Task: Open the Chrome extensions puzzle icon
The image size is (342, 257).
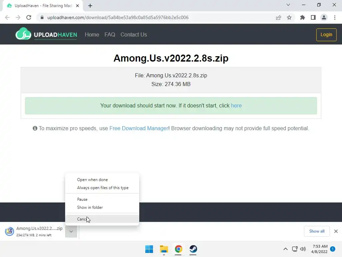Action: click(x=302, y=17)
